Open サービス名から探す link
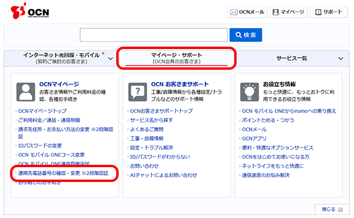Image resolution: width=354 pixels, height=218 pixels. [151, 120]
